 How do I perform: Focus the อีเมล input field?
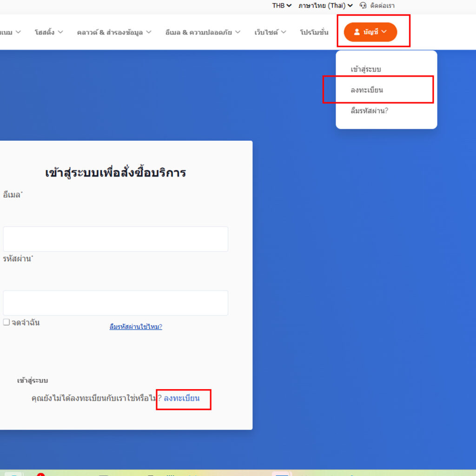point(115,239)
